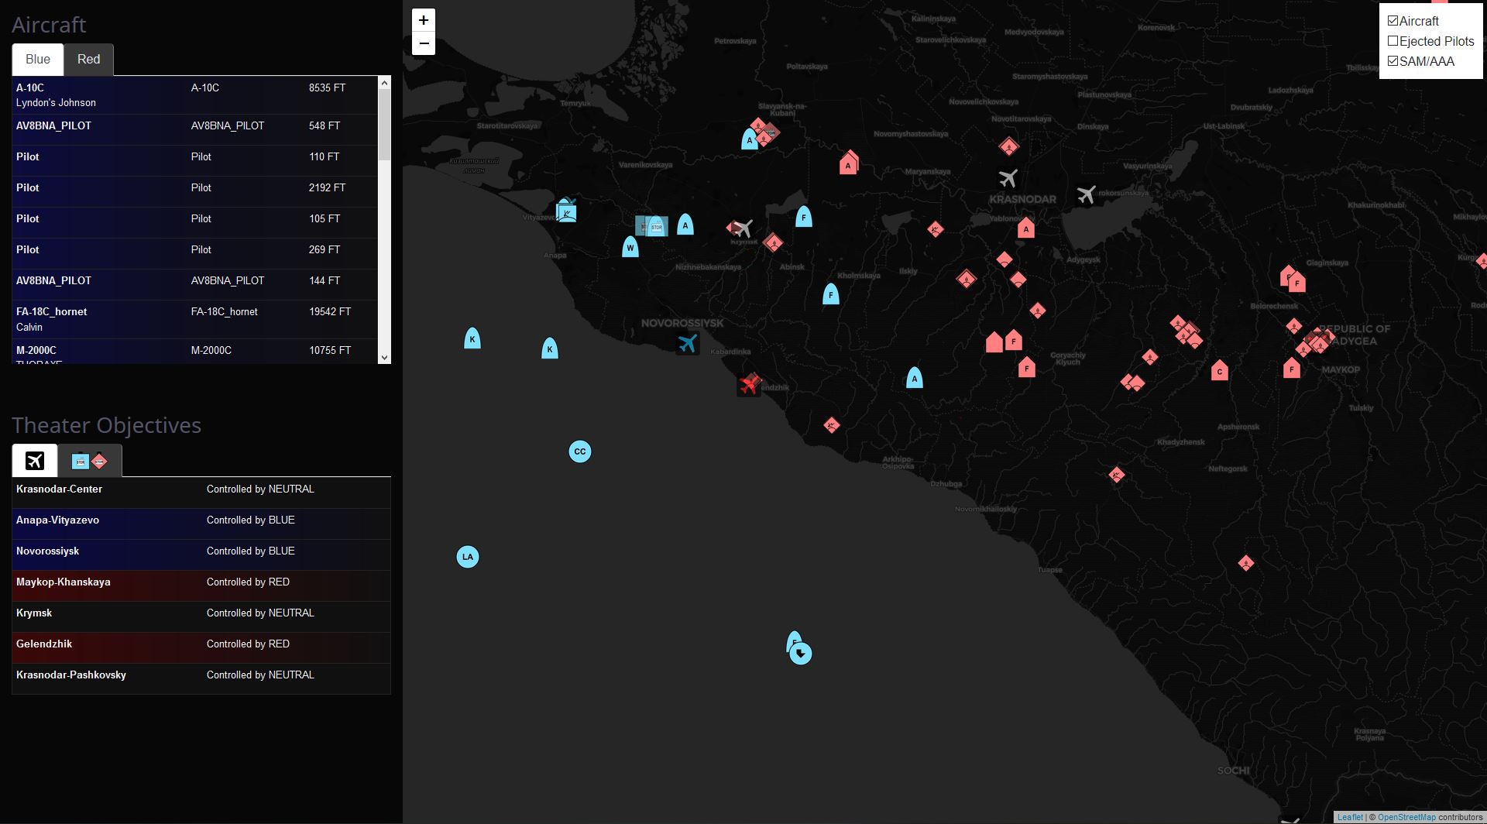The width and height of the screenshot is (1487, 824).
Task: Select the red aircraft icon near Gelendzhik
Action: (749, 384)
